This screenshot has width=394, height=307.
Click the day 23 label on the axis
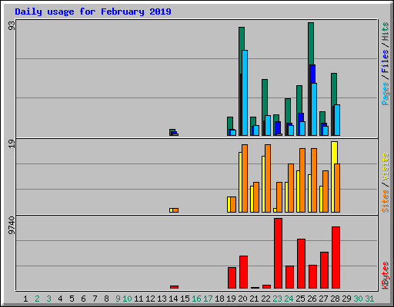coord(277,299)
